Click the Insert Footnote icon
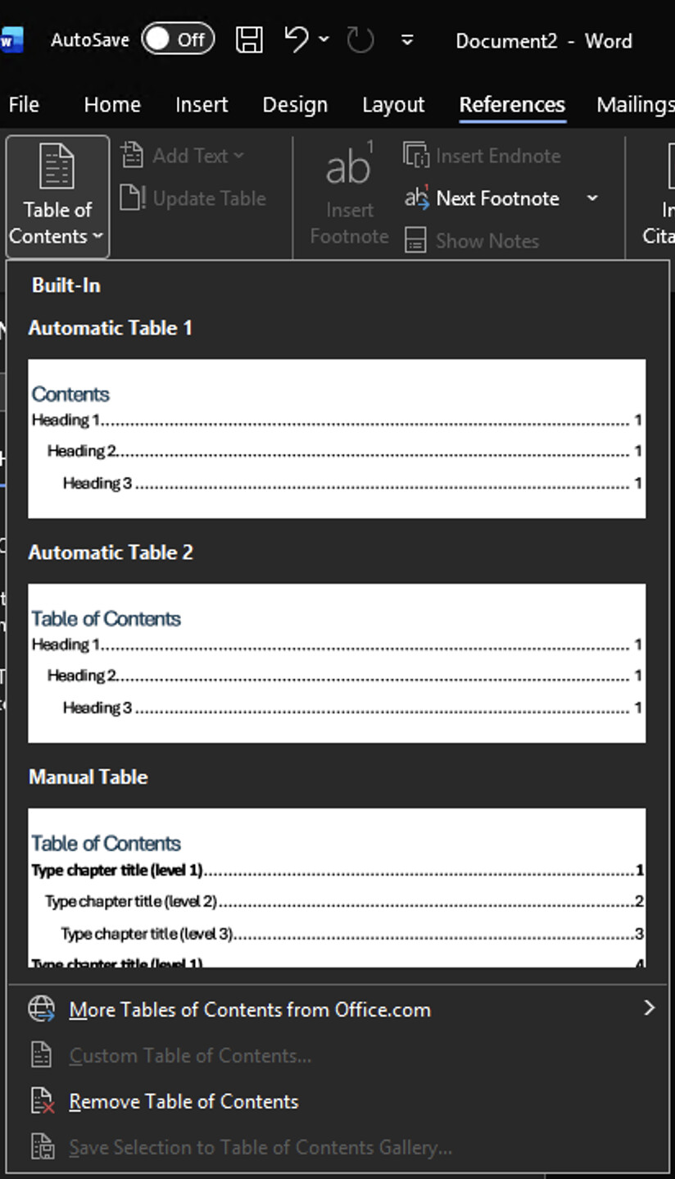675x1179 pixels. click(349, 164)
